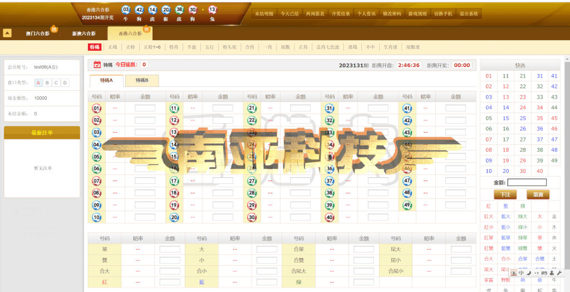This screenshot has width=570, height=292.
Task: Click number ball 28 in the betting table
Action: click(252, 193)
